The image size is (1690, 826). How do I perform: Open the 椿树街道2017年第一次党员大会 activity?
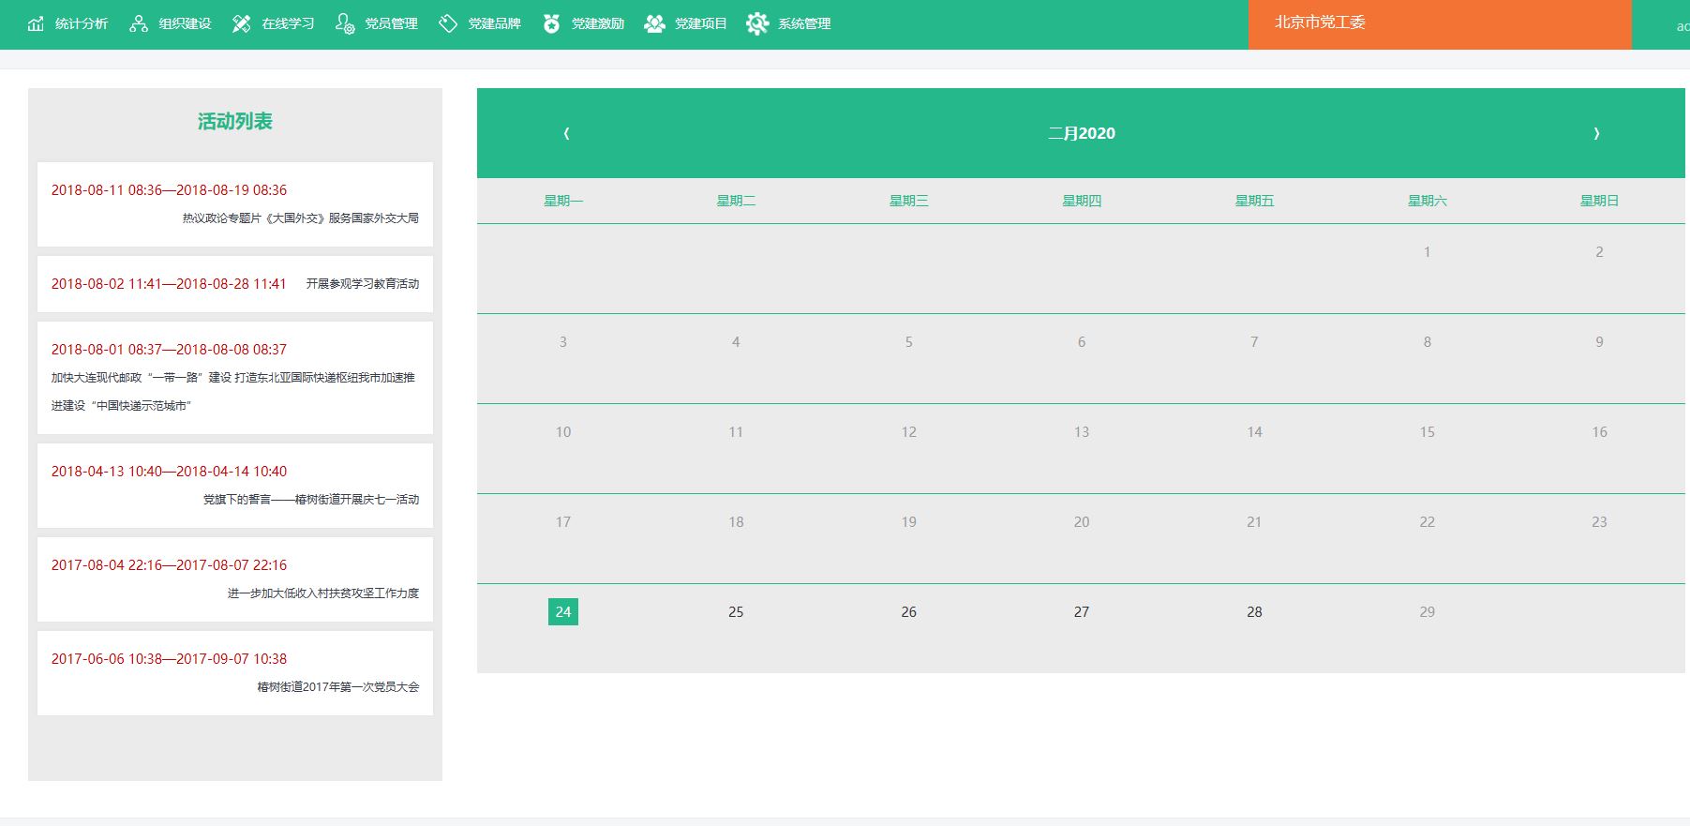point(337,687)
